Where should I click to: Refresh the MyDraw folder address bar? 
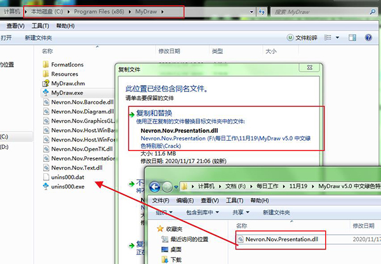pos(262,11)
